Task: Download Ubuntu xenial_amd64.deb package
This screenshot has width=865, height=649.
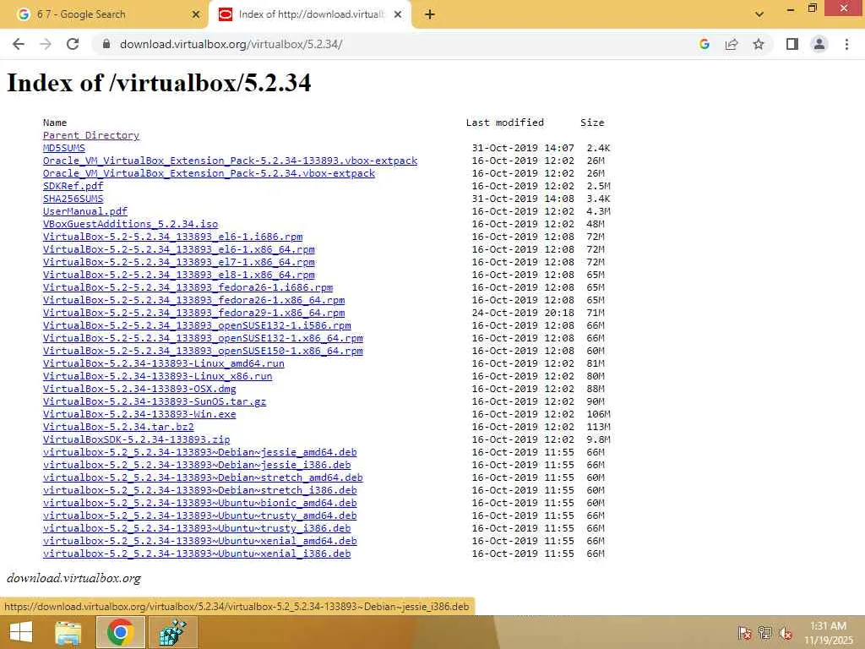Action: click(199, 542)
